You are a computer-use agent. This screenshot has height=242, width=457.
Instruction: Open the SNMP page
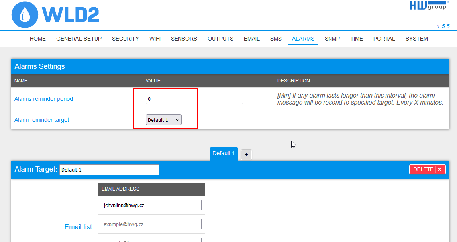pyautogui.click(x=332, y=39)
